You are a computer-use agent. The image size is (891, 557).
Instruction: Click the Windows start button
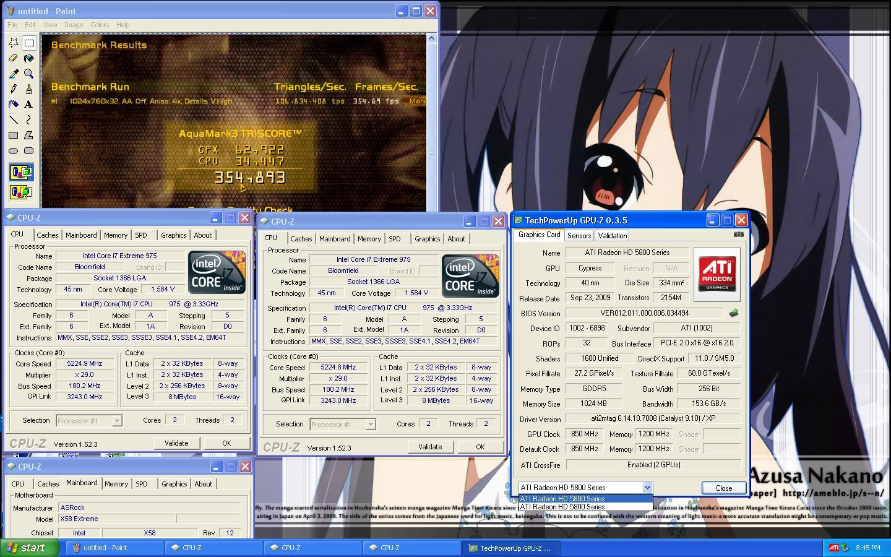(x=30, y=548)
